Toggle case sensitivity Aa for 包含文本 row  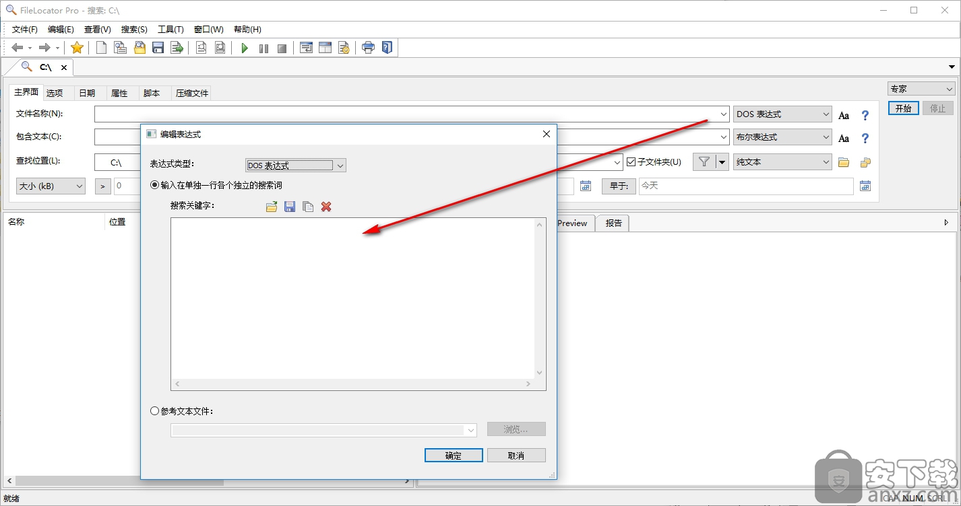844,139
